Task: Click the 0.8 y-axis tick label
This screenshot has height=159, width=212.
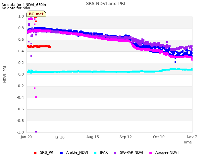Action: [21, 28]
